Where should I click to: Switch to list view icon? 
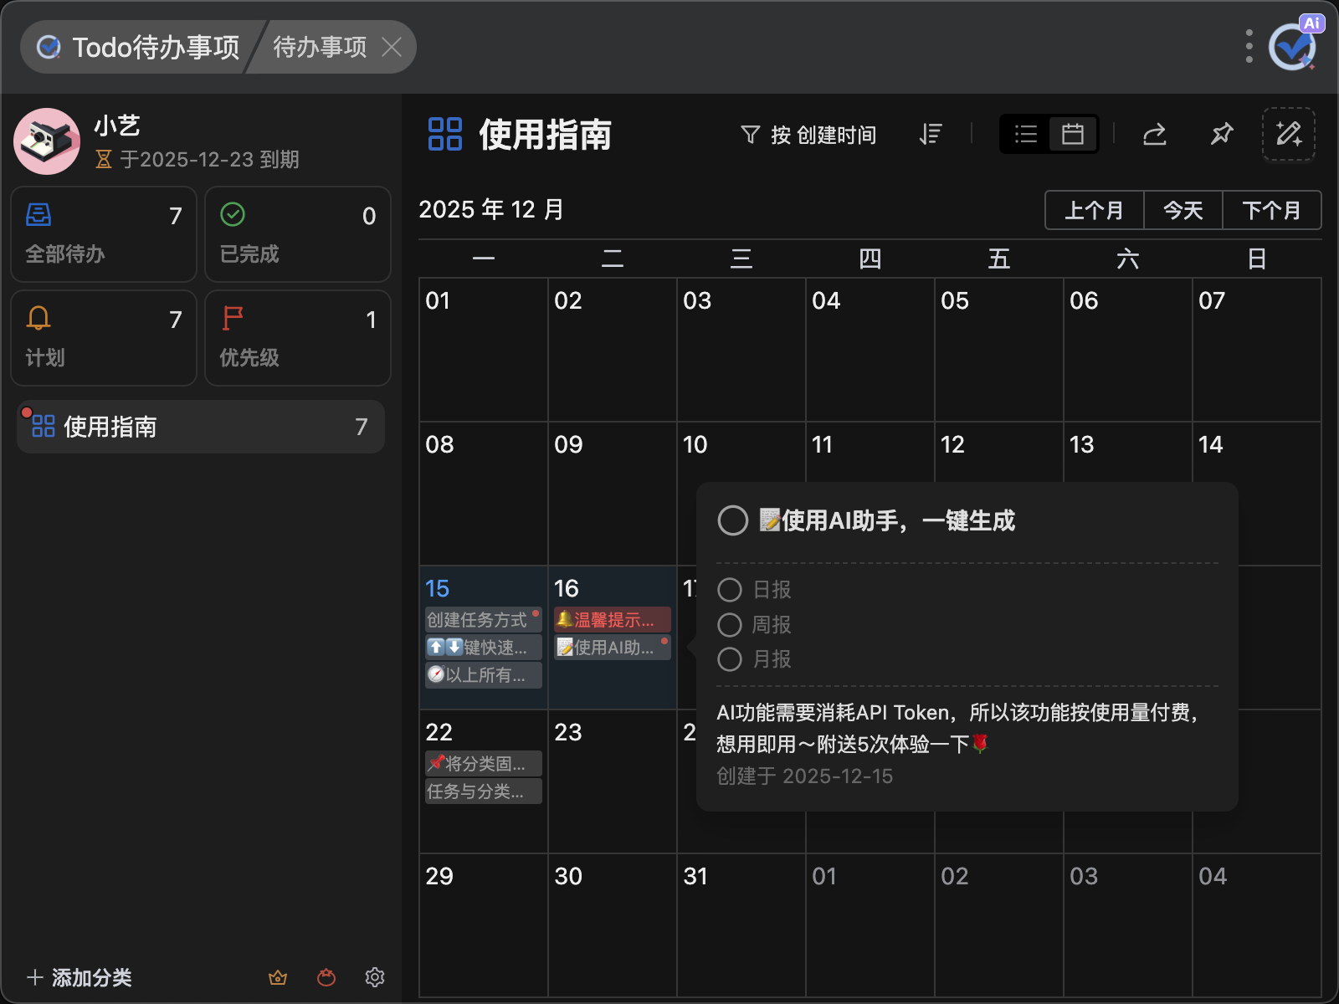coord(1026,134)
